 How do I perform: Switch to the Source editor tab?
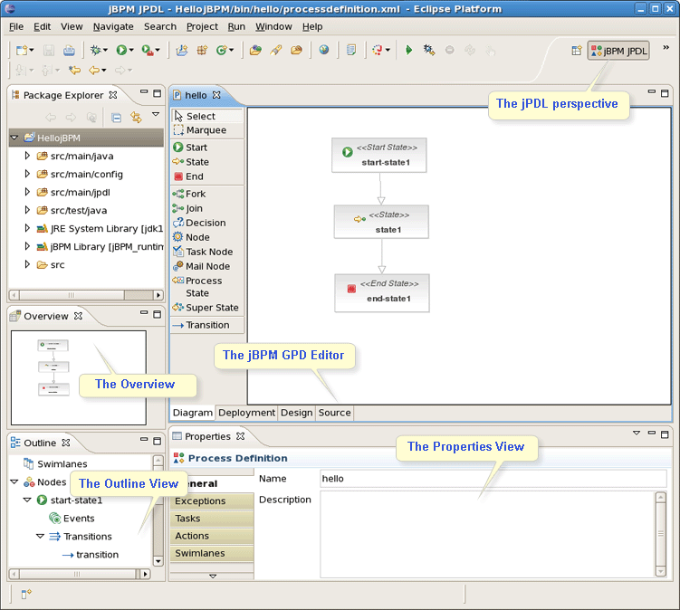(334, 413)
